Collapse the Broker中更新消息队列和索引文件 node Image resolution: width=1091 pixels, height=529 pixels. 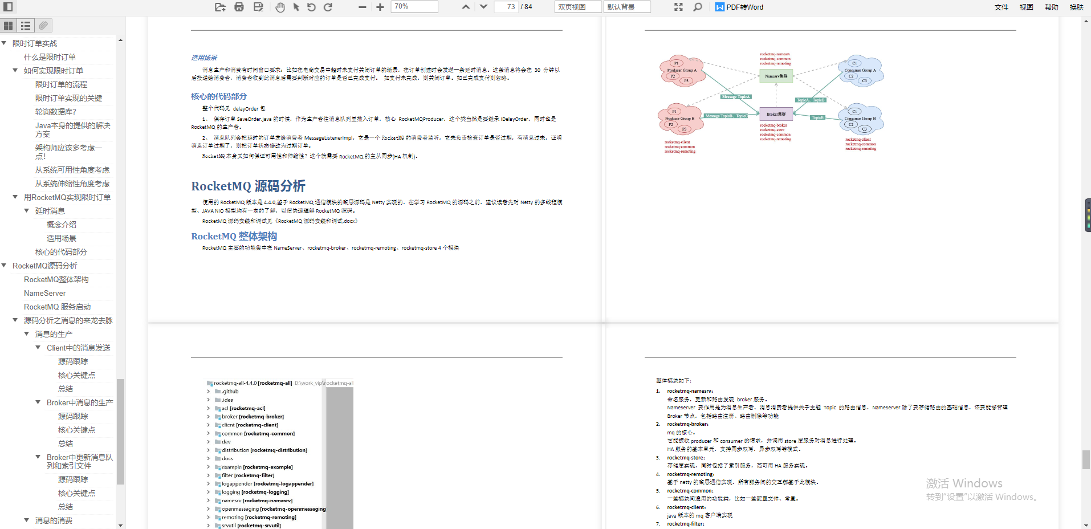[x=38, y=457]
